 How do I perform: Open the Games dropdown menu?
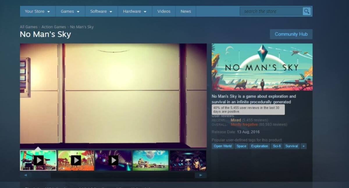(x=70, y=11)
